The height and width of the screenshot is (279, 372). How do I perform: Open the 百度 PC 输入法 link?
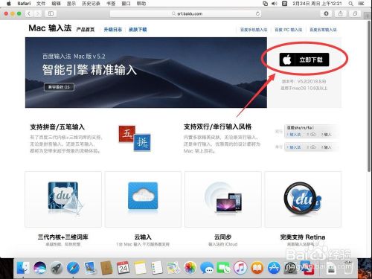(289, 30)
